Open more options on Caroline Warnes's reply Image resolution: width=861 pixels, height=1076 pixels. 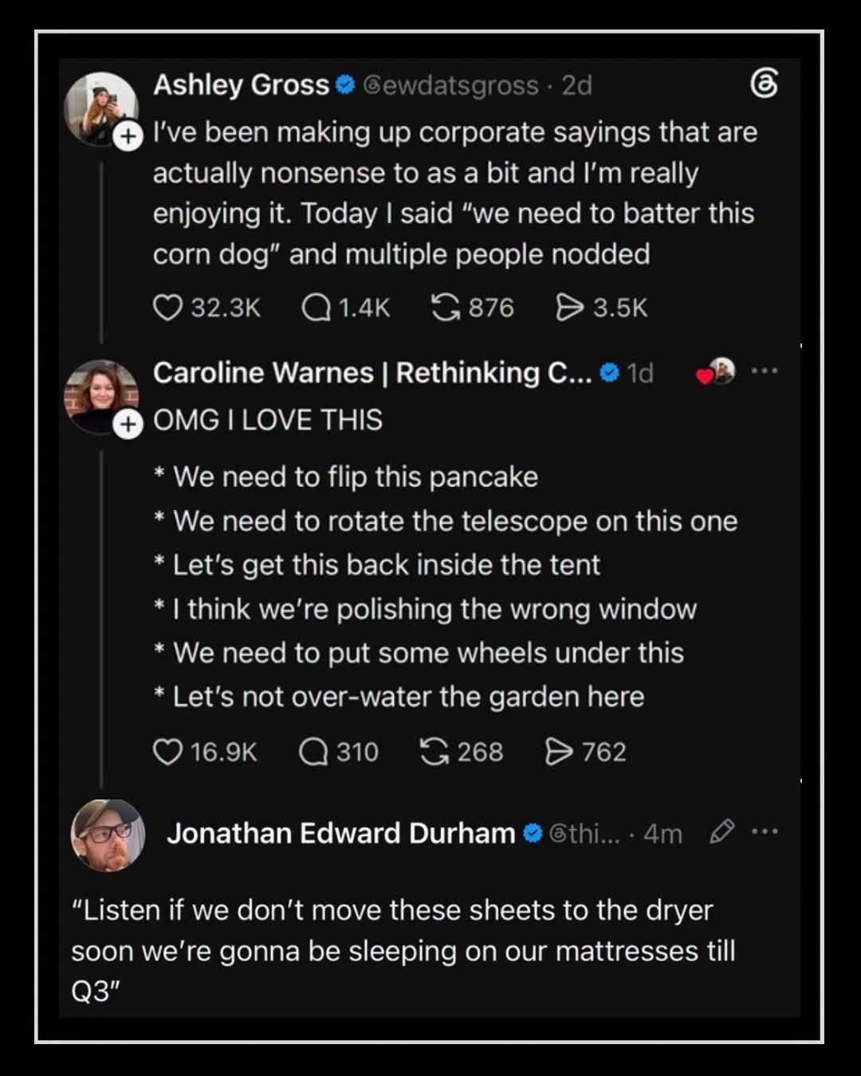click(x=764, y=371)
